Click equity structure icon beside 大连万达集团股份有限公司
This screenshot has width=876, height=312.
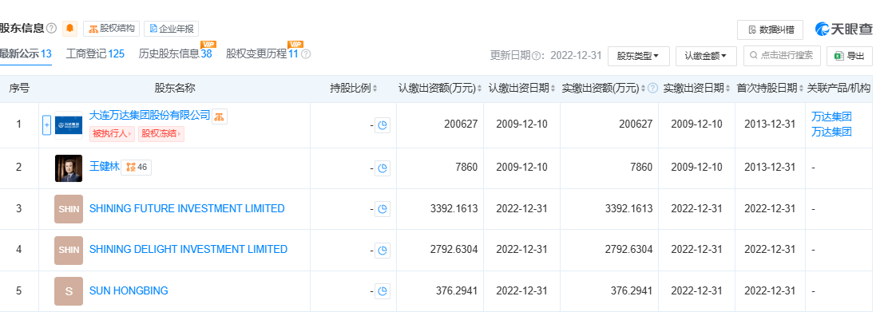220,116
